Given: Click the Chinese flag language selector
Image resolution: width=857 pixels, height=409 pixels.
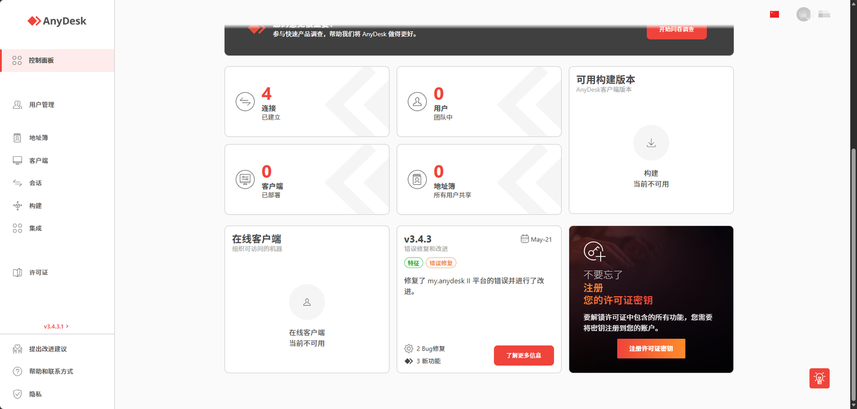Looking at the screenshot, I should pyautogui.click(x=774, y=14).
